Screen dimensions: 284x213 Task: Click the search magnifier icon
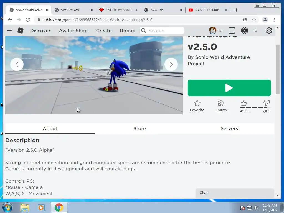143,31
